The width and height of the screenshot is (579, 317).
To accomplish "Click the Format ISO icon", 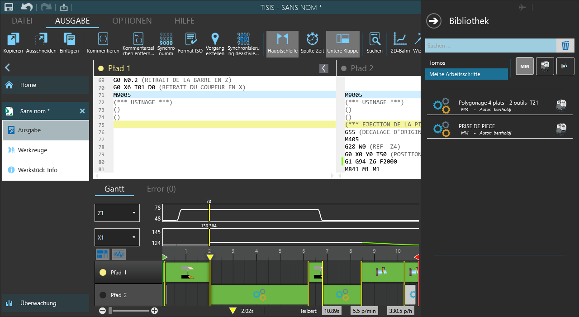I will coord(190,39).
